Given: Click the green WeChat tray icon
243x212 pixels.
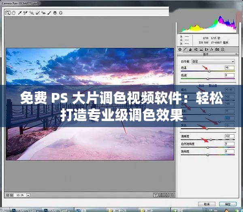Looking at the screenshot, I should (x=237, y=210).
